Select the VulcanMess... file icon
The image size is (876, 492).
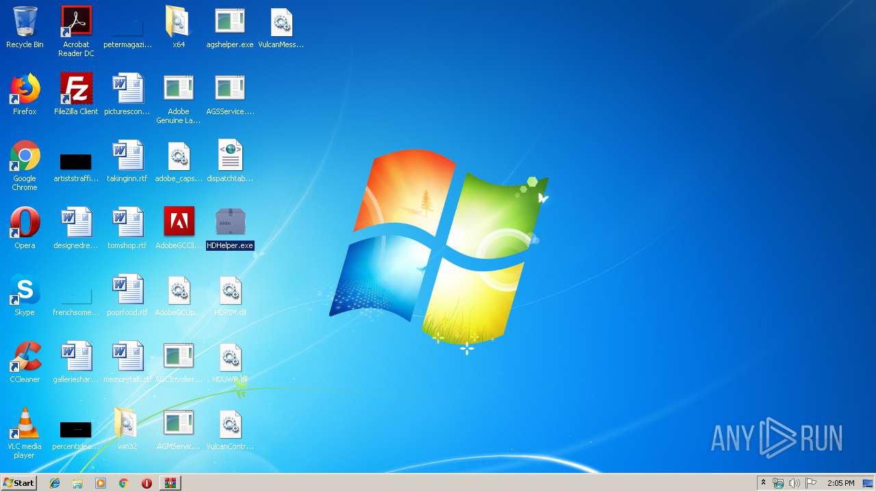[281, 29]
